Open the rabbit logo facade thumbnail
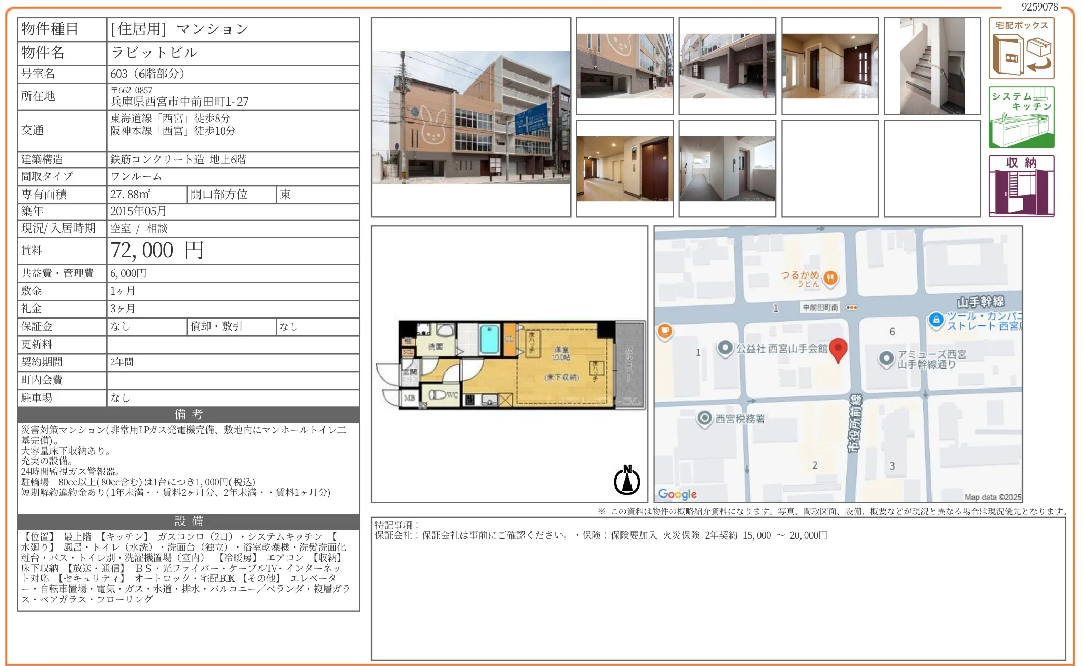The image size is (1082, 666). pos(625,66)
